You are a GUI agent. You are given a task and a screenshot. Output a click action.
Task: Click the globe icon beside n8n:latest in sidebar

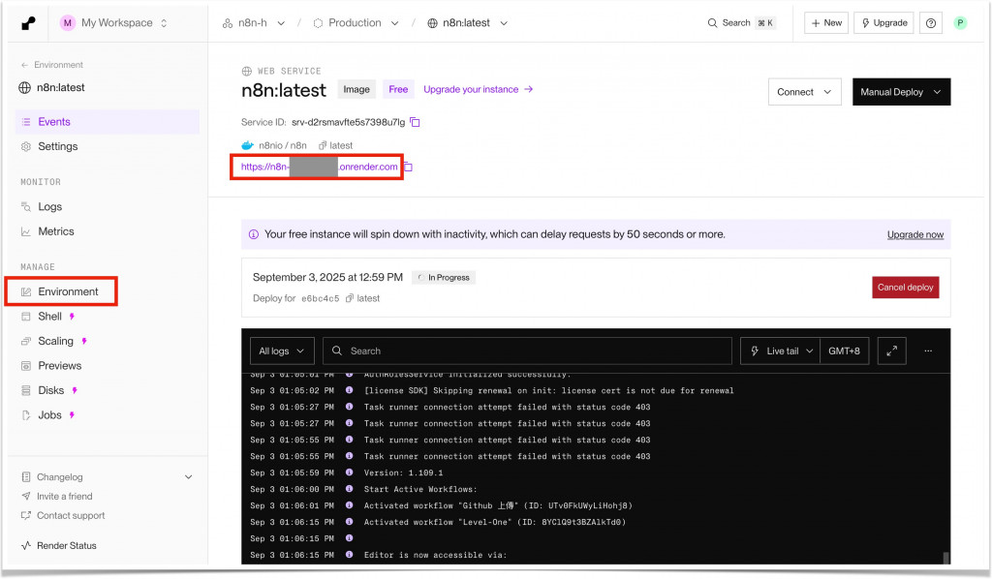(x=24, y=88)
